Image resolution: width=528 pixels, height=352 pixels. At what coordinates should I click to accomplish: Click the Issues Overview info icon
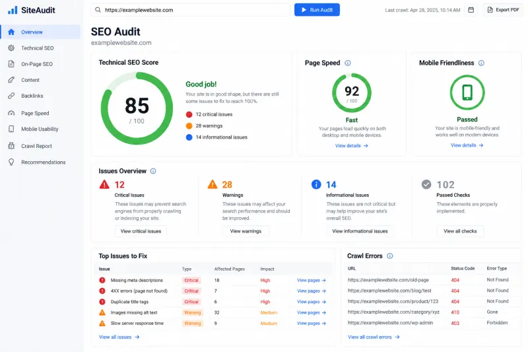click(153, 171)
